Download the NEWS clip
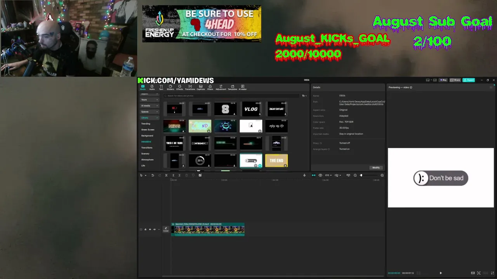The height and width of the screenshot is (279, 497). coord(183,131)
